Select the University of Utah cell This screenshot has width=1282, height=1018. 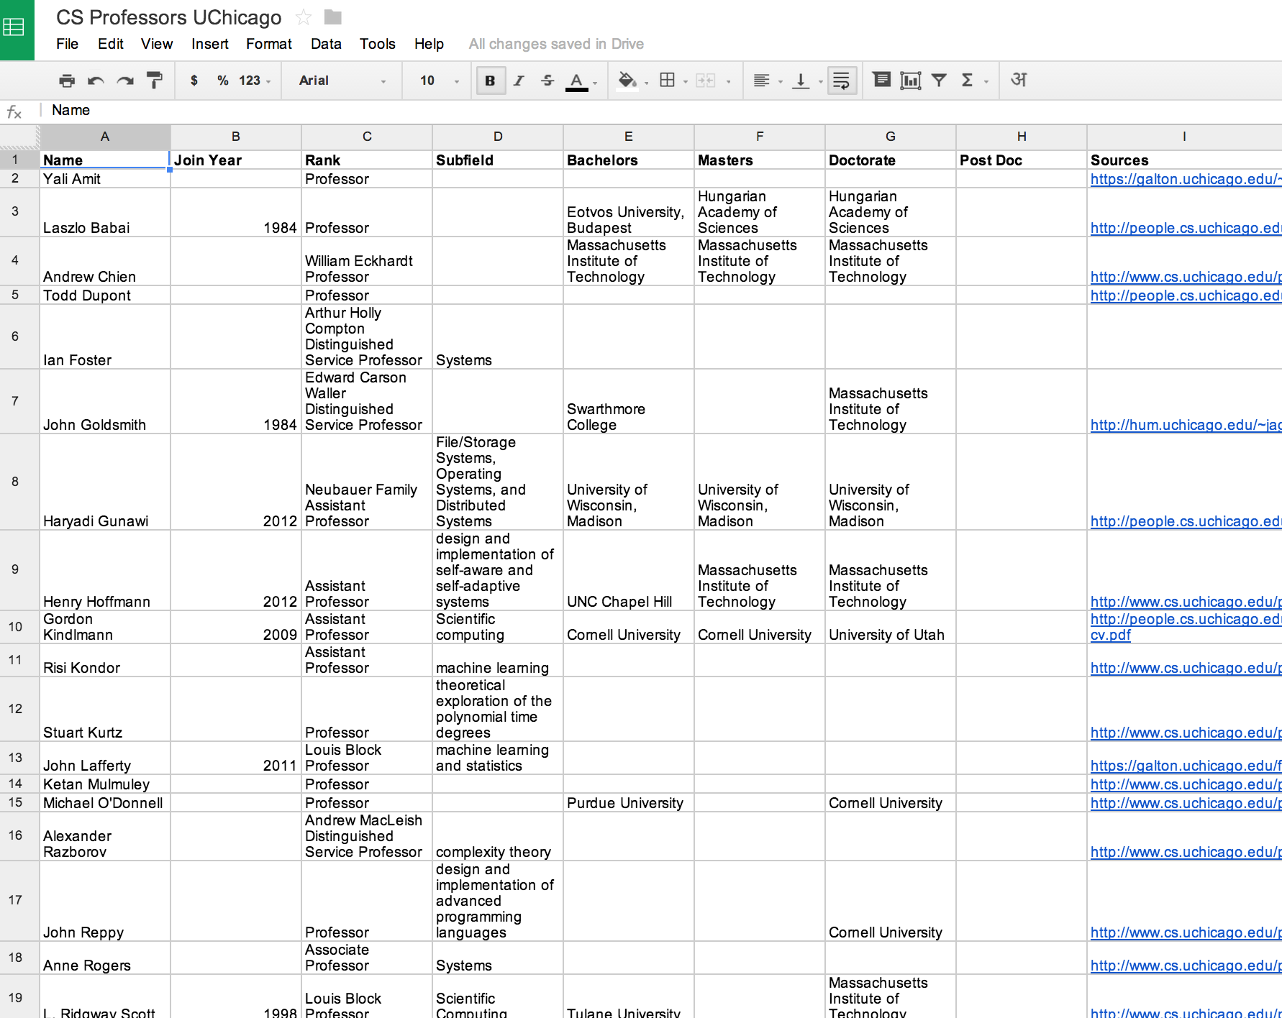(x=891, y=627)
